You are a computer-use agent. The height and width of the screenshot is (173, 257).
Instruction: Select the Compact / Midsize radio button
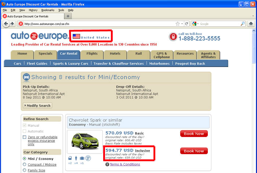tap(25, 164)
